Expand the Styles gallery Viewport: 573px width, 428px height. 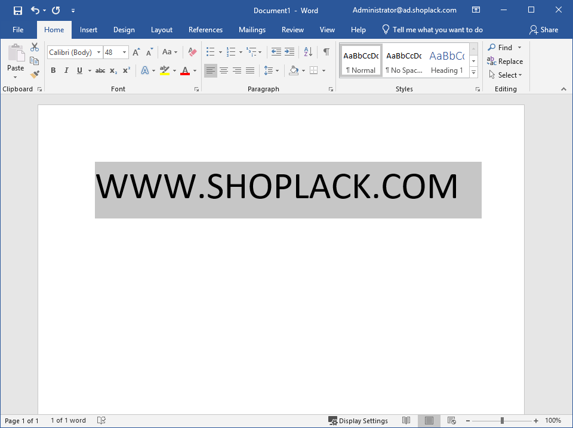473,72
